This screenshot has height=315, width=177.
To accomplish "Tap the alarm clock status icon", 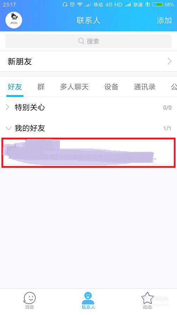I will coord(72,4).
